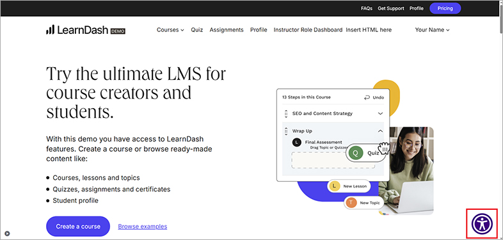Collapse the Wrap Up section chevron

pyautogui.click(x=381, y=131)
